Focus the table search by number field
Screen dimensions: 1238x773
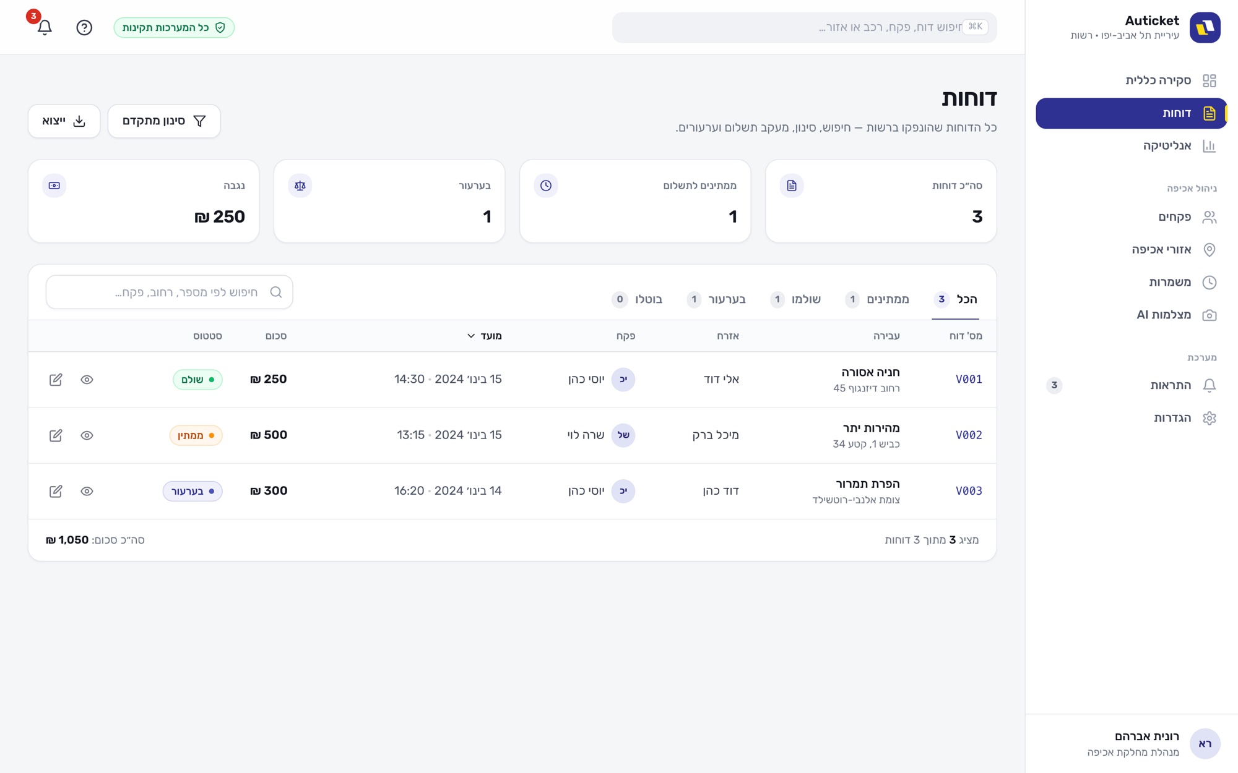[169, 292]
